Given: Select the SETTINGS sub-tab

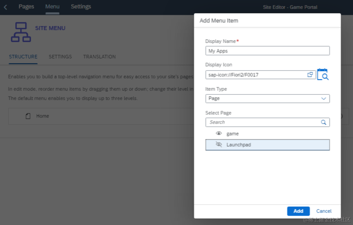Looking at the screenshot, I should coord(60,57).
